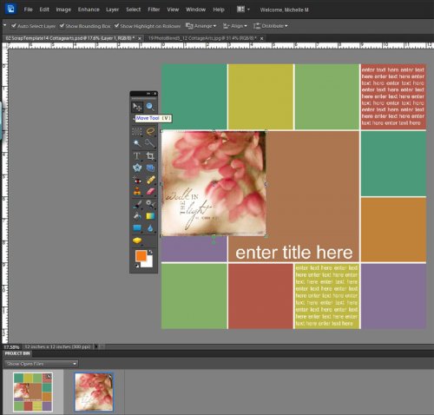Click the Photoshop Elements application logo
The image size is (434, 415).
pos(10,10)
